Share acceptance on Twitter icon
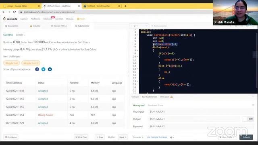258x145 pixels. [43, 69]
